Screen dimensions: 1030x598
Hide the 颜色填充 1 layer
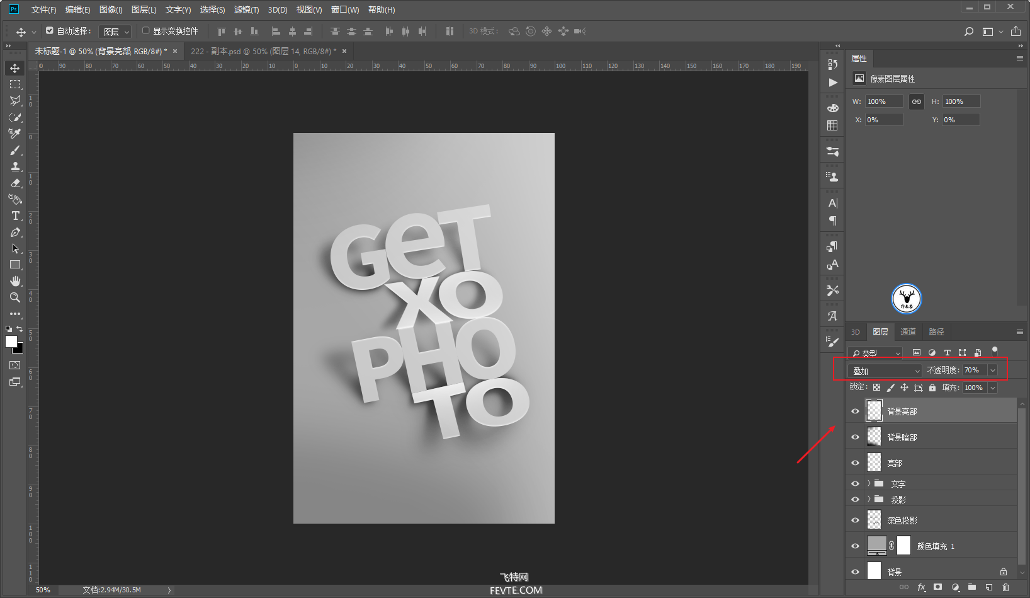[x=855, y=546]
